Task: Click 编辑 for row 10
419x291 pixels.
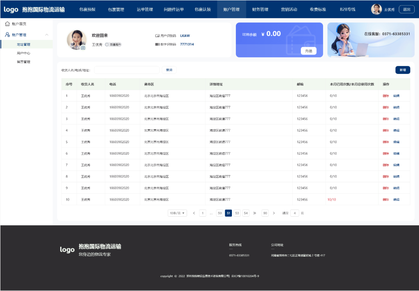Action: (x=396, y=200)
